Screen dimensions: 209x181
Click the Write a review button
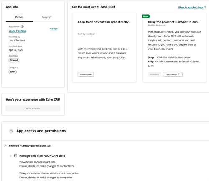coord(33,109)
